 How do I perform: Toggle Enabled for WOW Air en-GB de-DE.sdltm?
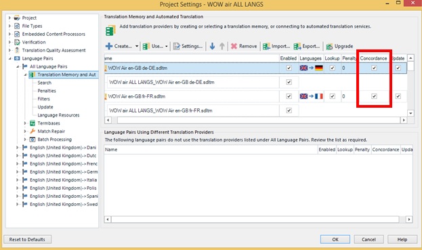[289, 68]
